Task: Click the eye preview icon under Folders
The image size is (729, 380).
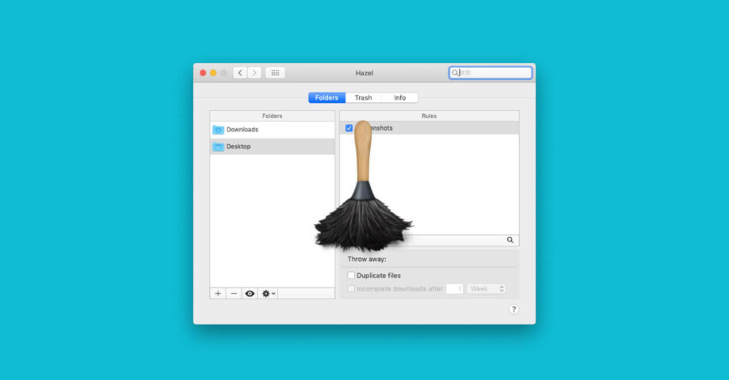Action: 250,293
